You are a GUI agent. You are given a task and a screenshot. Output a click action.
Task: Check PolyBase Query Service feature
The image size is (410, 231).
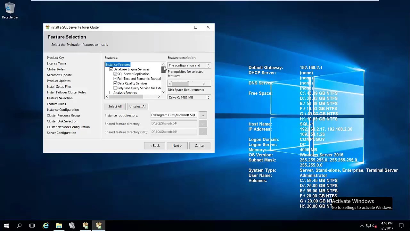tap(115, 88)
